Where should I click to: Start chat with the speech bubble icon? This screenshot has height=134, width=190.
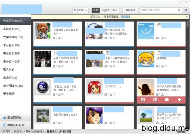click(167, 100)
